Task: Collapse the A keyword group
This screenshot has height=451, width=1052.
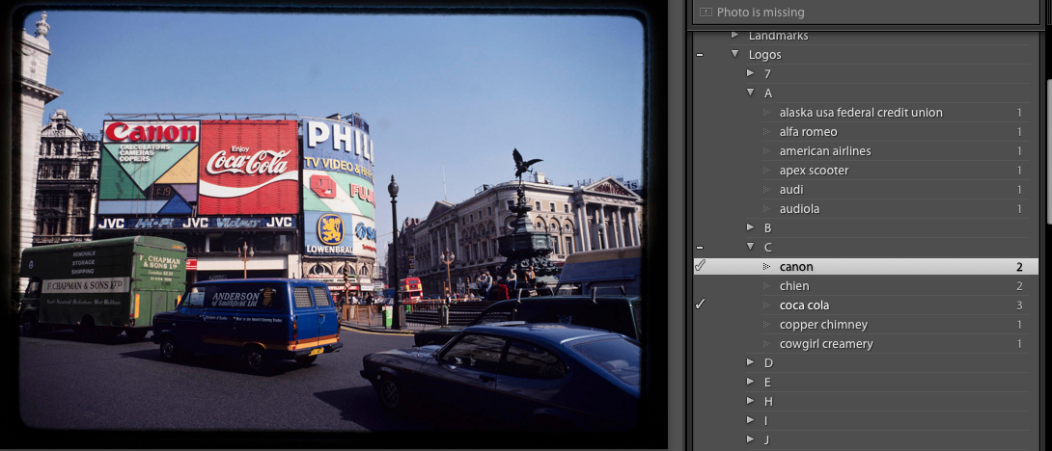Action: (x=751, y=93)
